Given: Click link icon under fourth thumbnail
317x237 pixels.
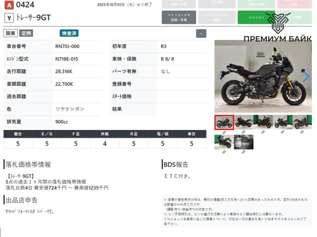Looking at the screenshot, I should (282, 132).
